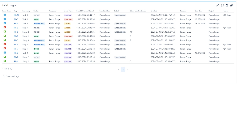Go to next page of results

point(127,70)
